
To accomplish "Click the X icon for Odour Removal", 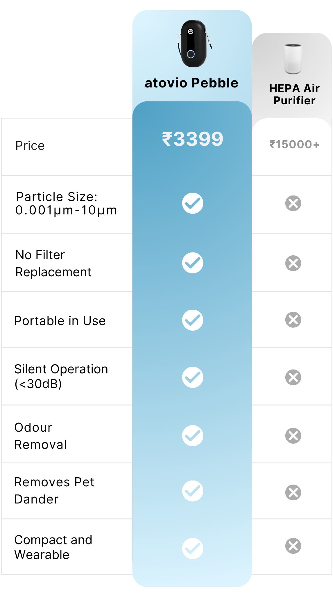I will point(293,436).
